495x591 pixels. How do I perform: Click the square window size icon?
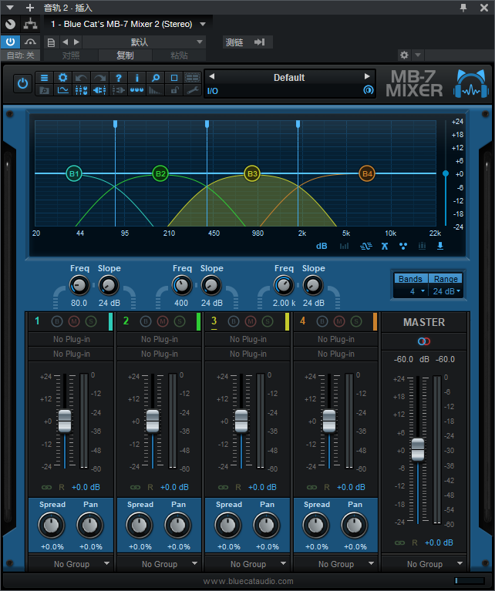[x=174, y=78]
